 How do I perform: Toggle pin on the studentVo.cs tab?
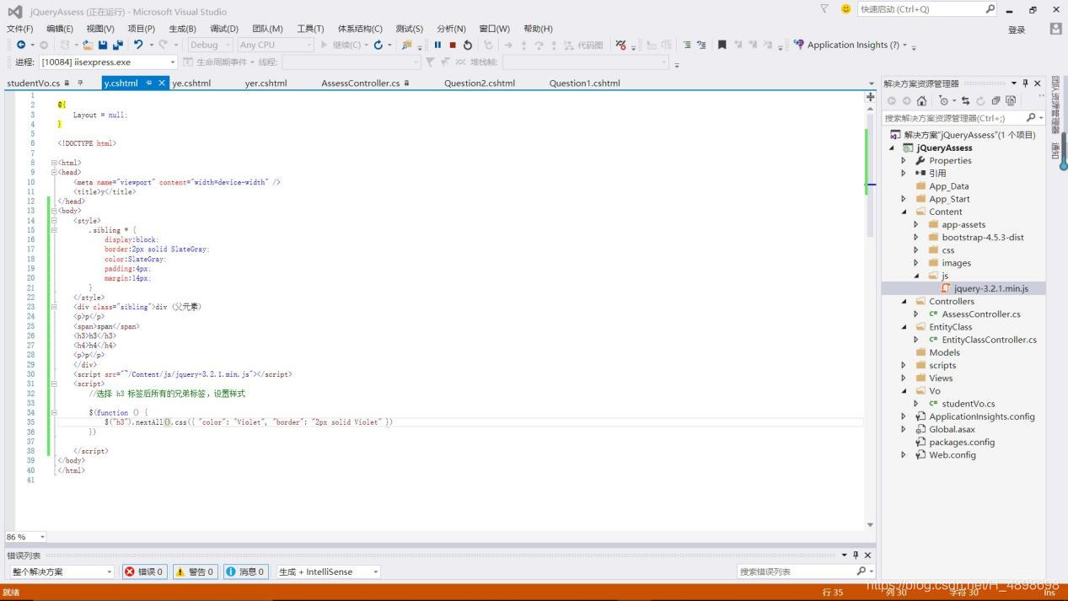click(80, 83)
